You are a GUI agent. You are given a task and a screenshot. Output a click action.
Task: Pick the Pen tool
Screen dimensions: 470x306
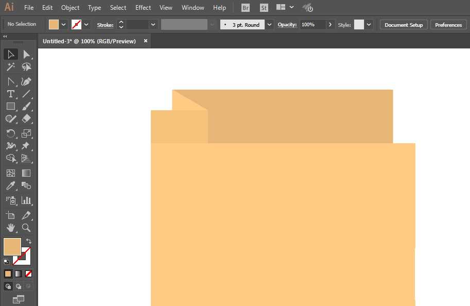pos(26,81)
